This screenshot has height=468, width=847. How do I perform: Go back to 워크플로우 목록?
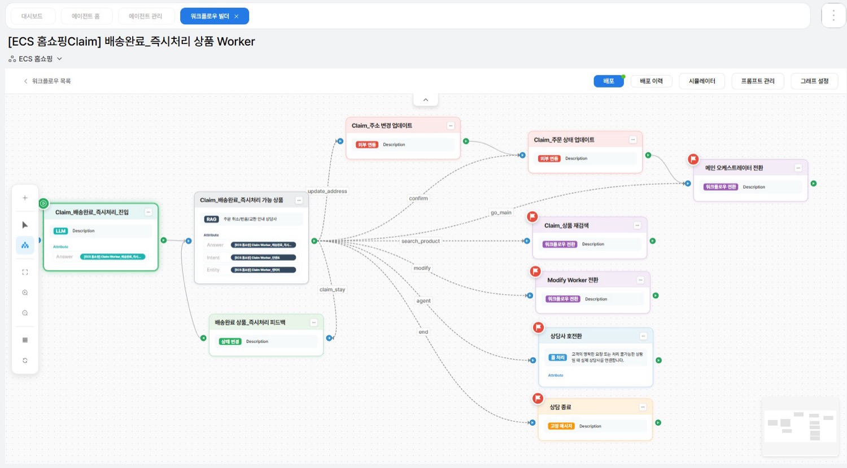click(47, 81)
